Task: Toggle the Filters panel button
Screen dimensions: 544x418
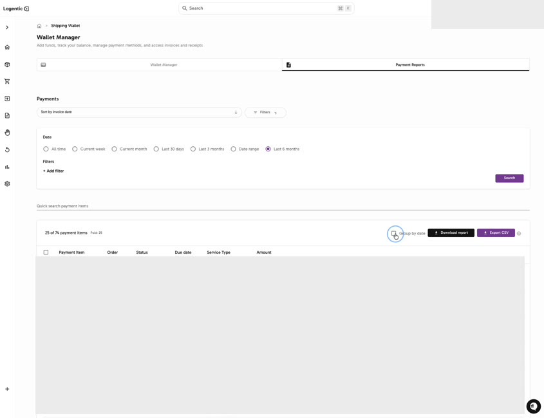Action: (x=265, y=113)
